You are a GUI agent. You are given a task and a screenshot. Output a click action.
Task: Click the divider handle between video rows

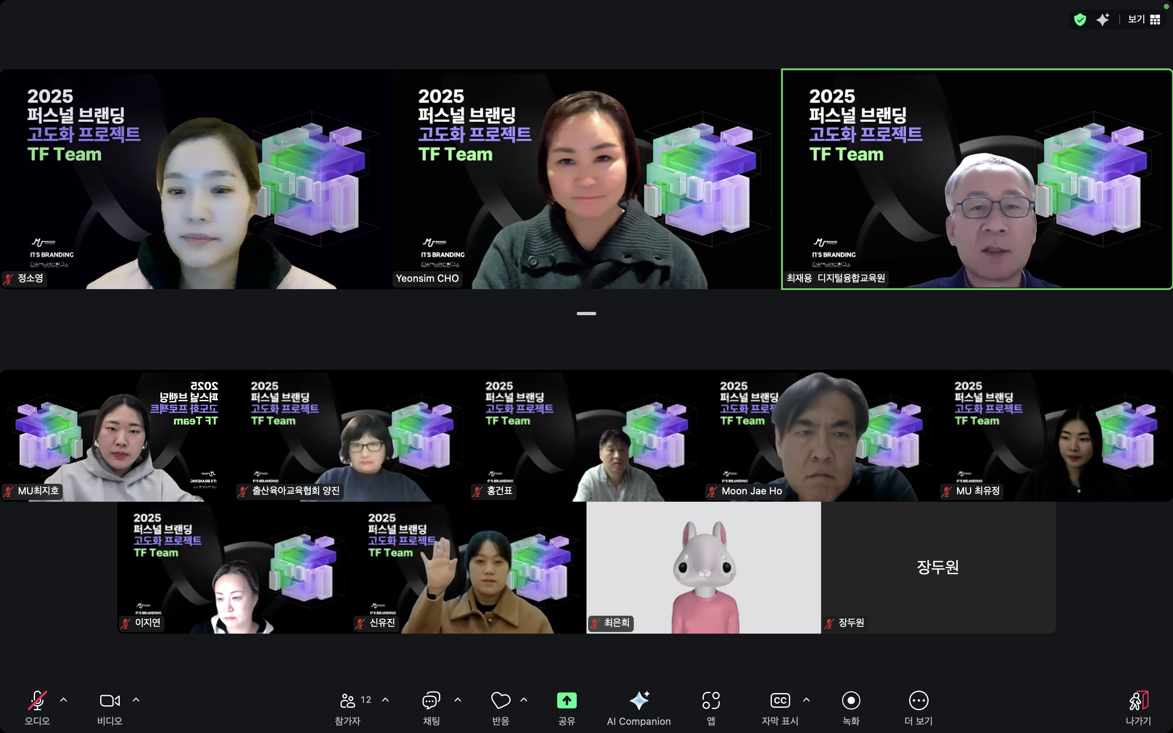[586, 314]
